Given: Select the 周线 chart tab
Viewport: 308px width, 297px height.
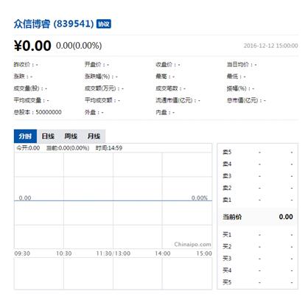Looking at the screenshot, I should pyautogui.click(x=71, y=136).
